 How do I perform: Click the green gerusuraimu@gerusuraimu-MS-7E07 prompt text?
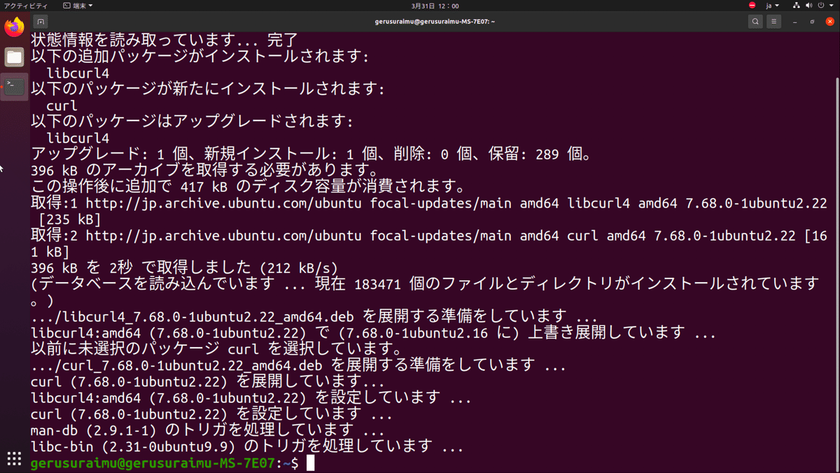coord(154,463)
